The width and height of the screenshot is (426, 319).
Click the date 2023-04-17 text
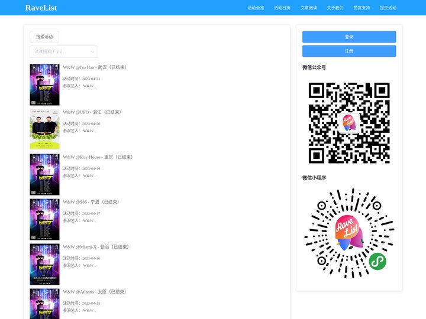pyautogui.click(x=91, y=213)
